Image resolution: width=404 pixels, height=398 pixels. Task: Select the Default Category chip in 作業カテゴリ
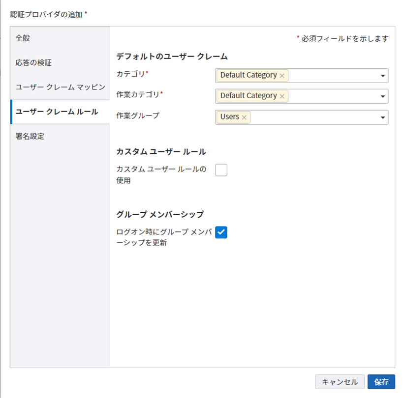[249, 96]
